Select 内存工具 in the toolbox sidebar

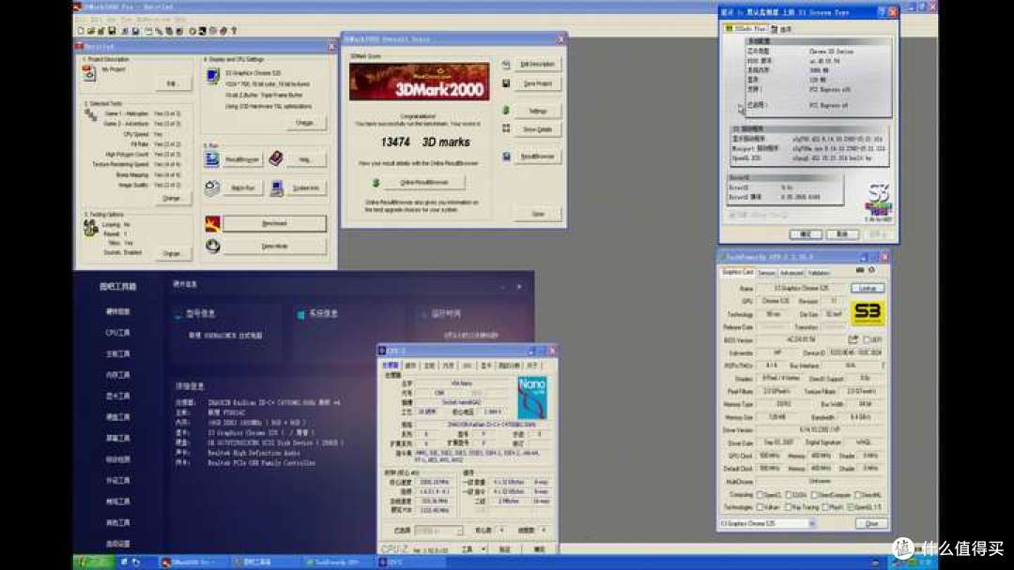pyautogui.click(x=117, y=374)
